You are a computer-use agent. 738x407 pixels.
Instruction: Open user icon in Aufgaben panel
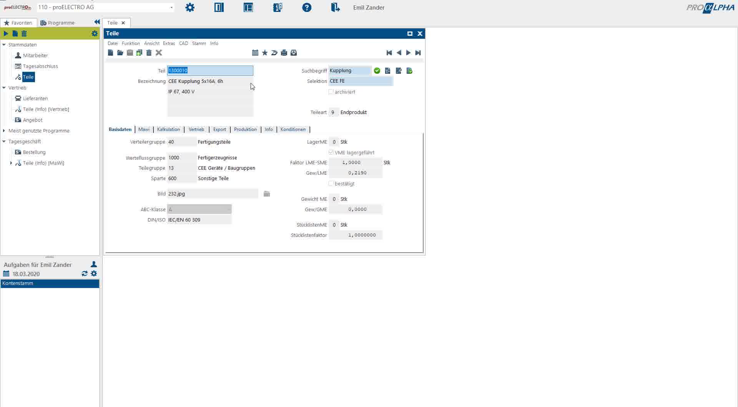(x=94, y=265)
